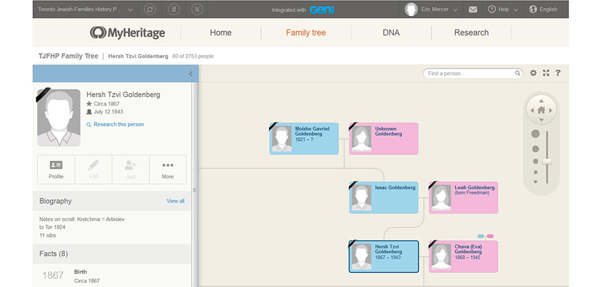Screen dimensions: 603x287
Task: Click the '60 of 2753 people' text
Action: coord(193,56)
